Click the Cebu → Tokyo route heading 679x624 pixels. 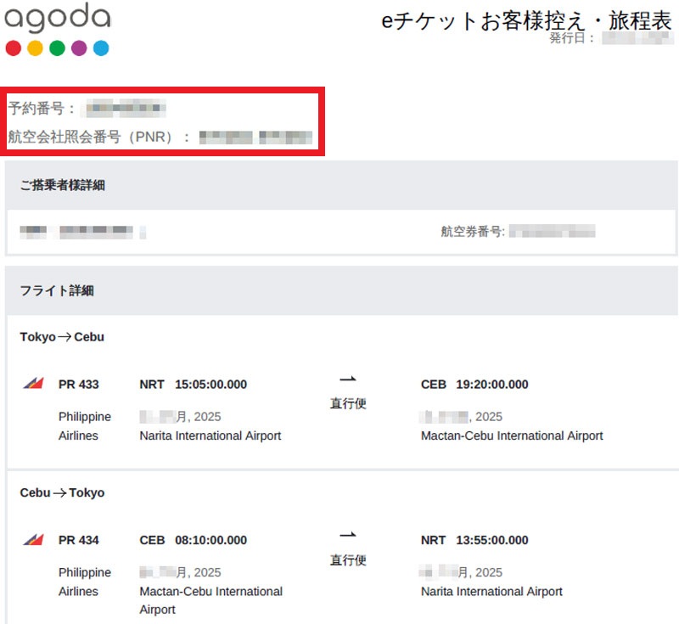[x=62, y=492]
